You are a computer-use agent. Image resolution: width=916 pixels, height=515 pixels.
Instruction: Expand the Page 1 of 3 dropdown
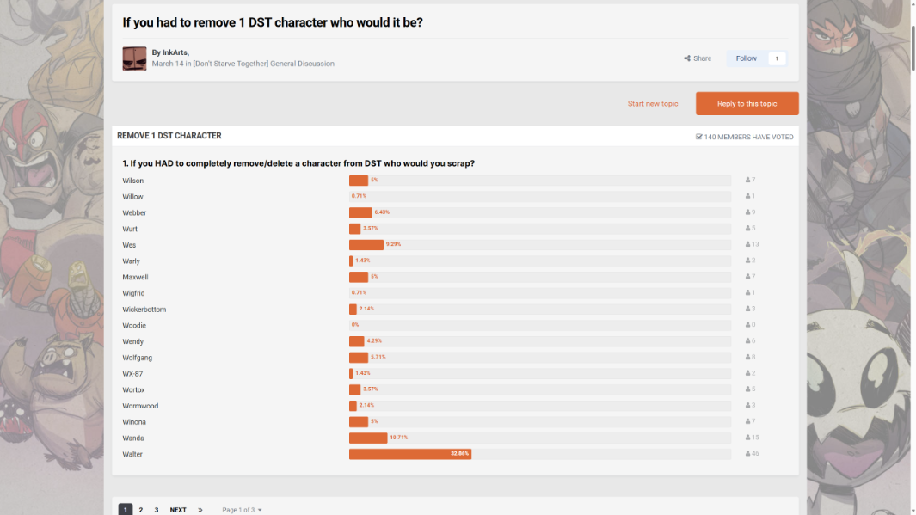pyautogui.click(x=242, y=510)
